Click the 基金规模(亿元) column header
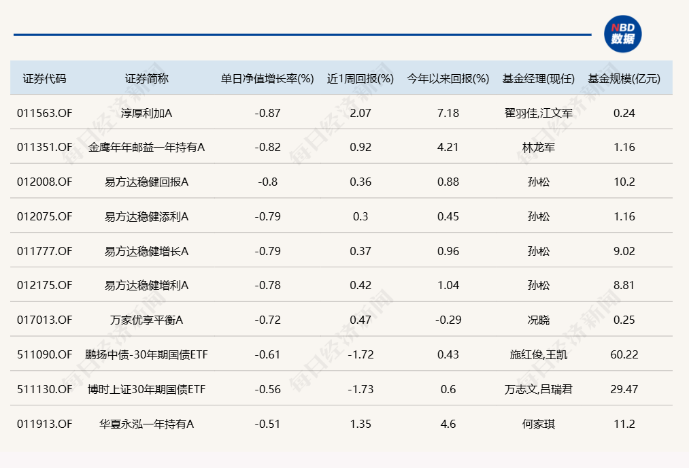This screenshot has height=468, width=689. (624, 78)
